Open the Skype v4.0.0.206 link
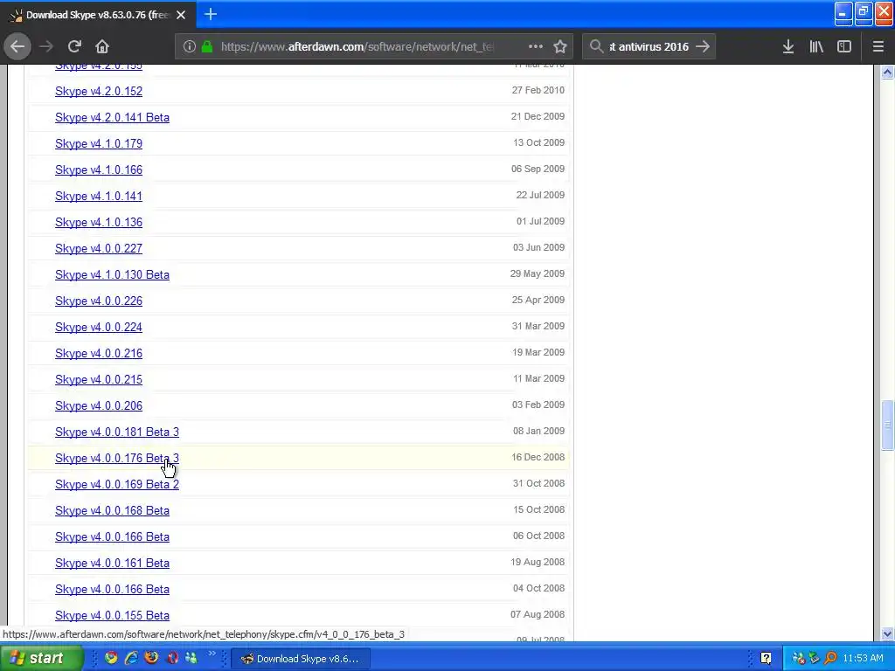This screenshot has height=671, width=895. click(99, 406)
